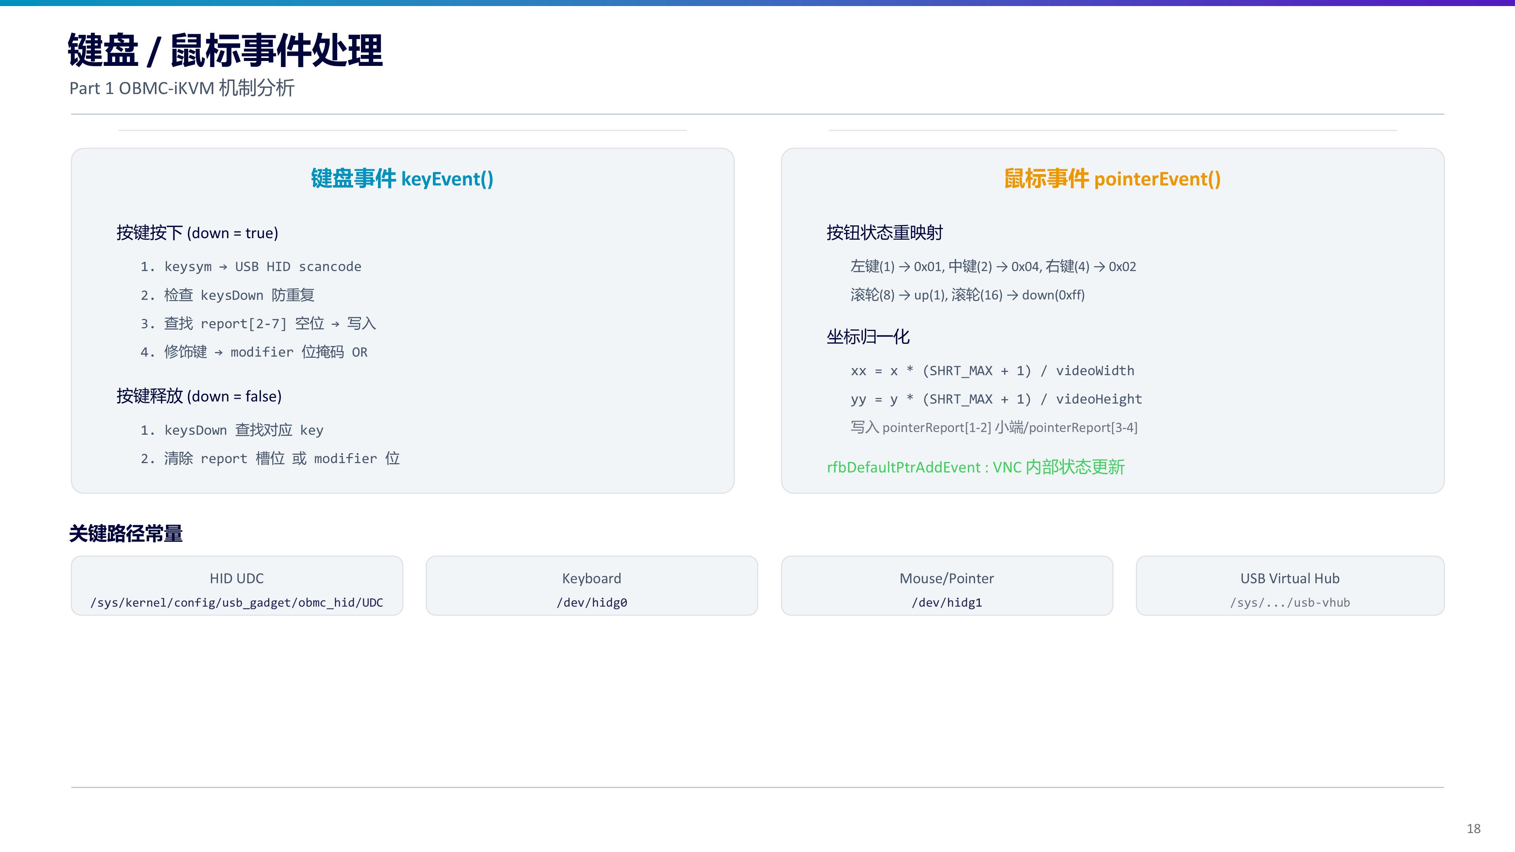Select the subtitle Part 1 OBMC-iKVM 机制分析
The image size is (1515, 852).
(182, 88)
